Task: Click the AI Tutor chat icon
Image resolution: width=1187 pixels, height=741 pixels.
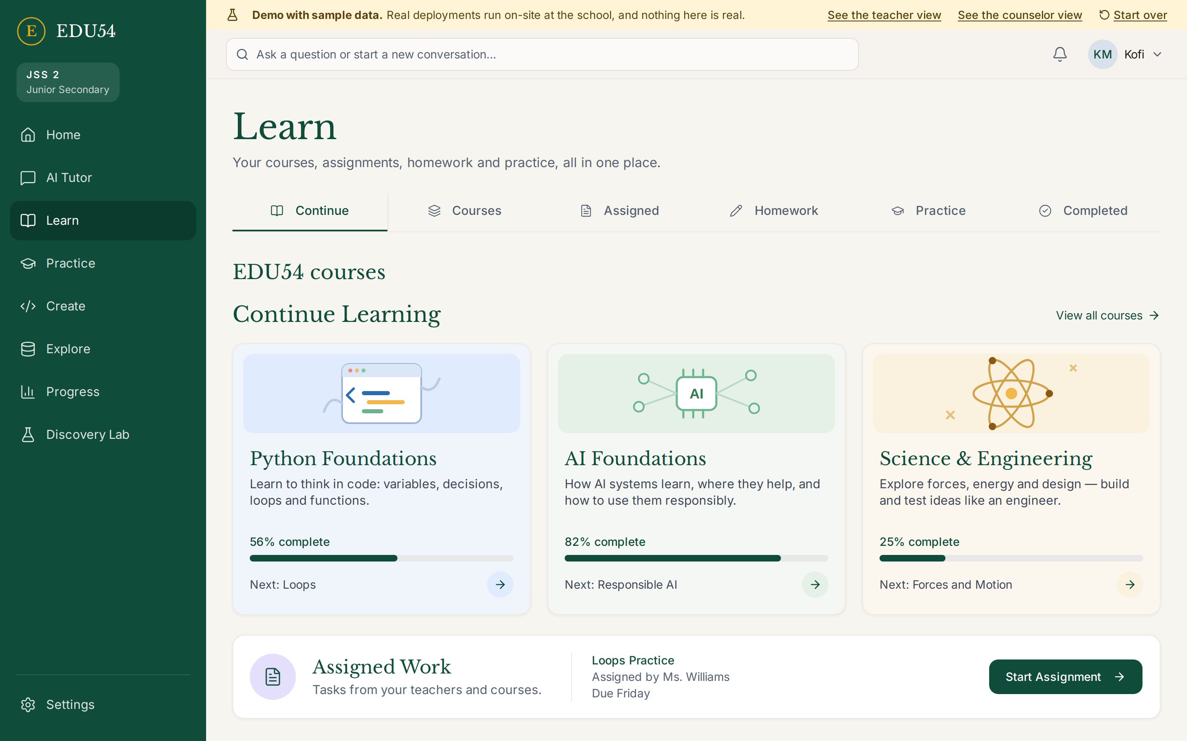Action: coord(28,177)
